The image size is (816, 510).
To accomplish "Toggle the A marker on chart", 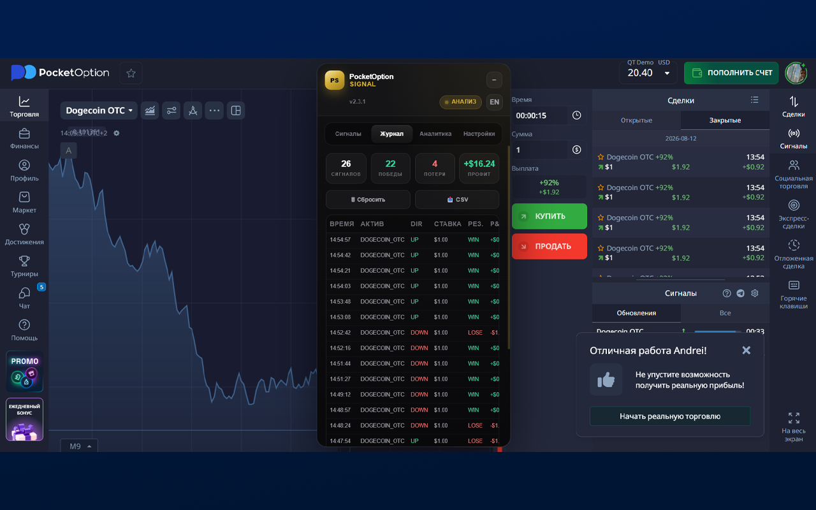I will [68, 150].
